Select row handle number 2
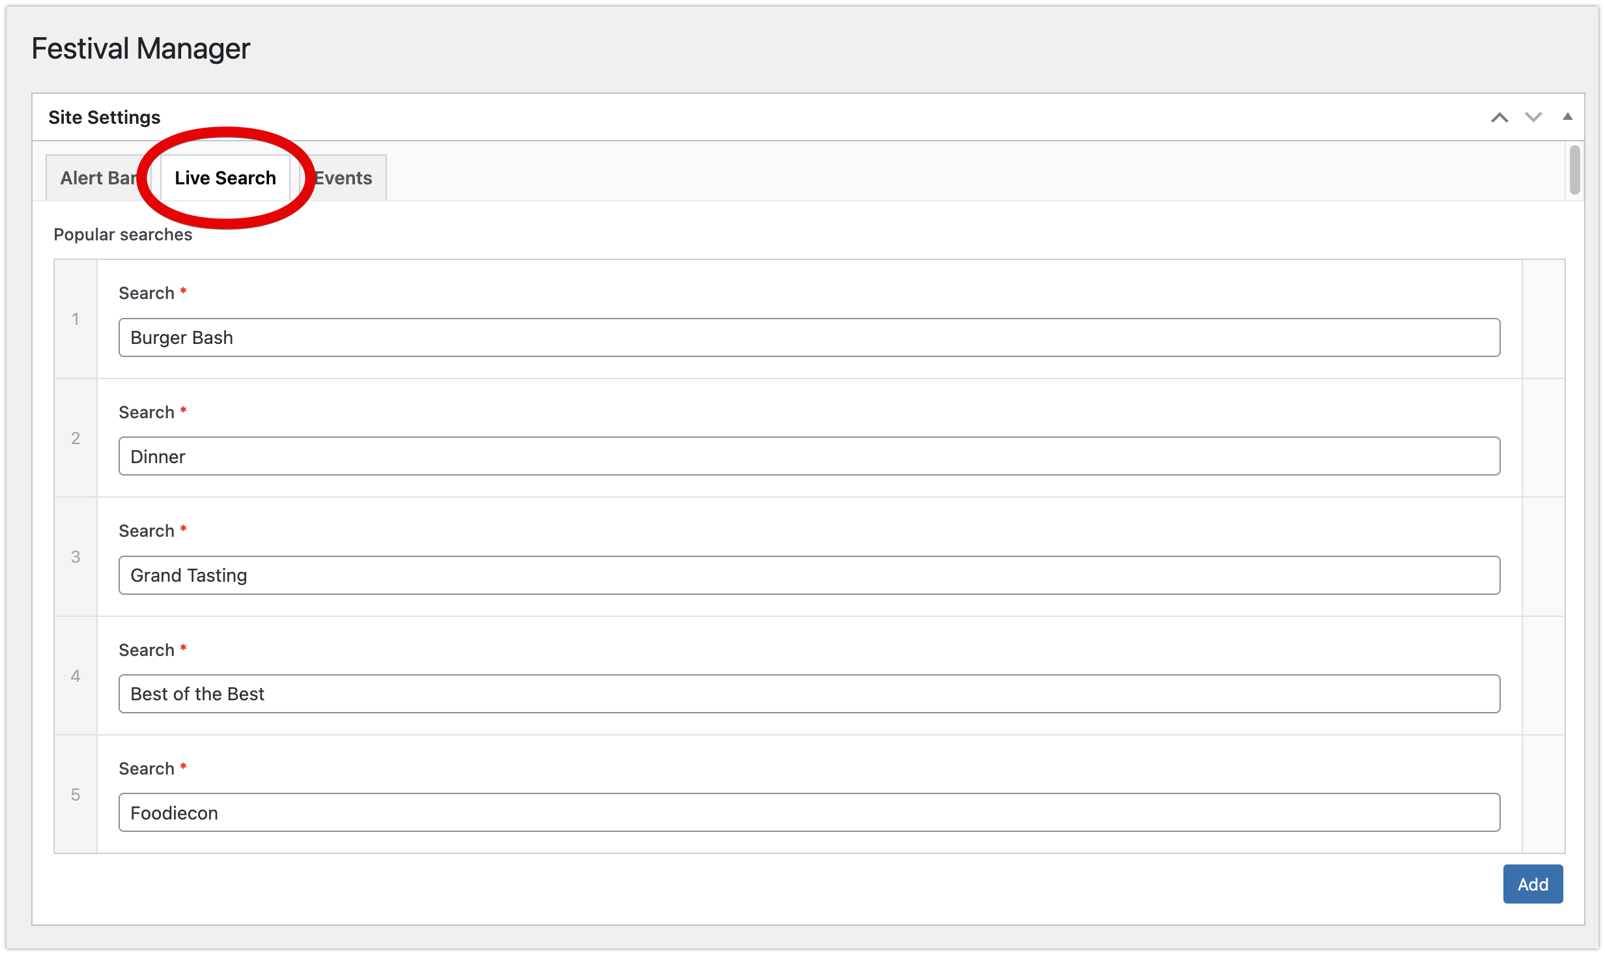Viewport: 1605px width, 955px height. 76,438
